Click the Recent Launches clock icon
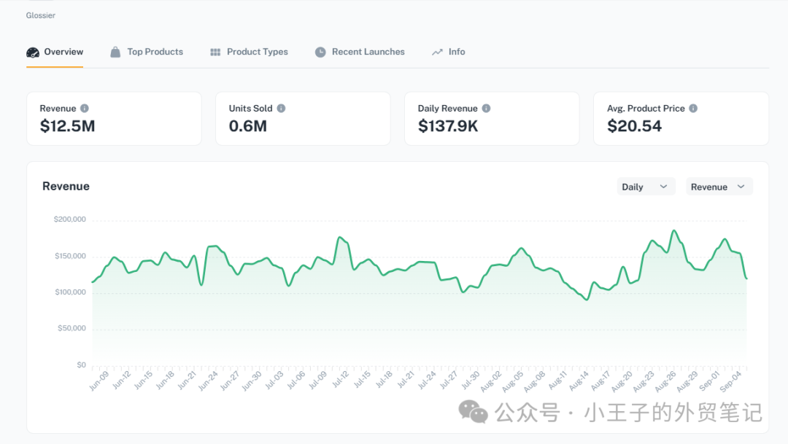The height and width of the screenshot is (444, 788). [320, 52]
